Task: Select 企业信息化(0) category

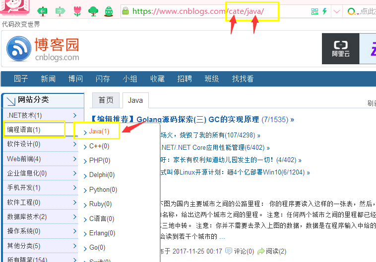Action: tap(27, 174)
